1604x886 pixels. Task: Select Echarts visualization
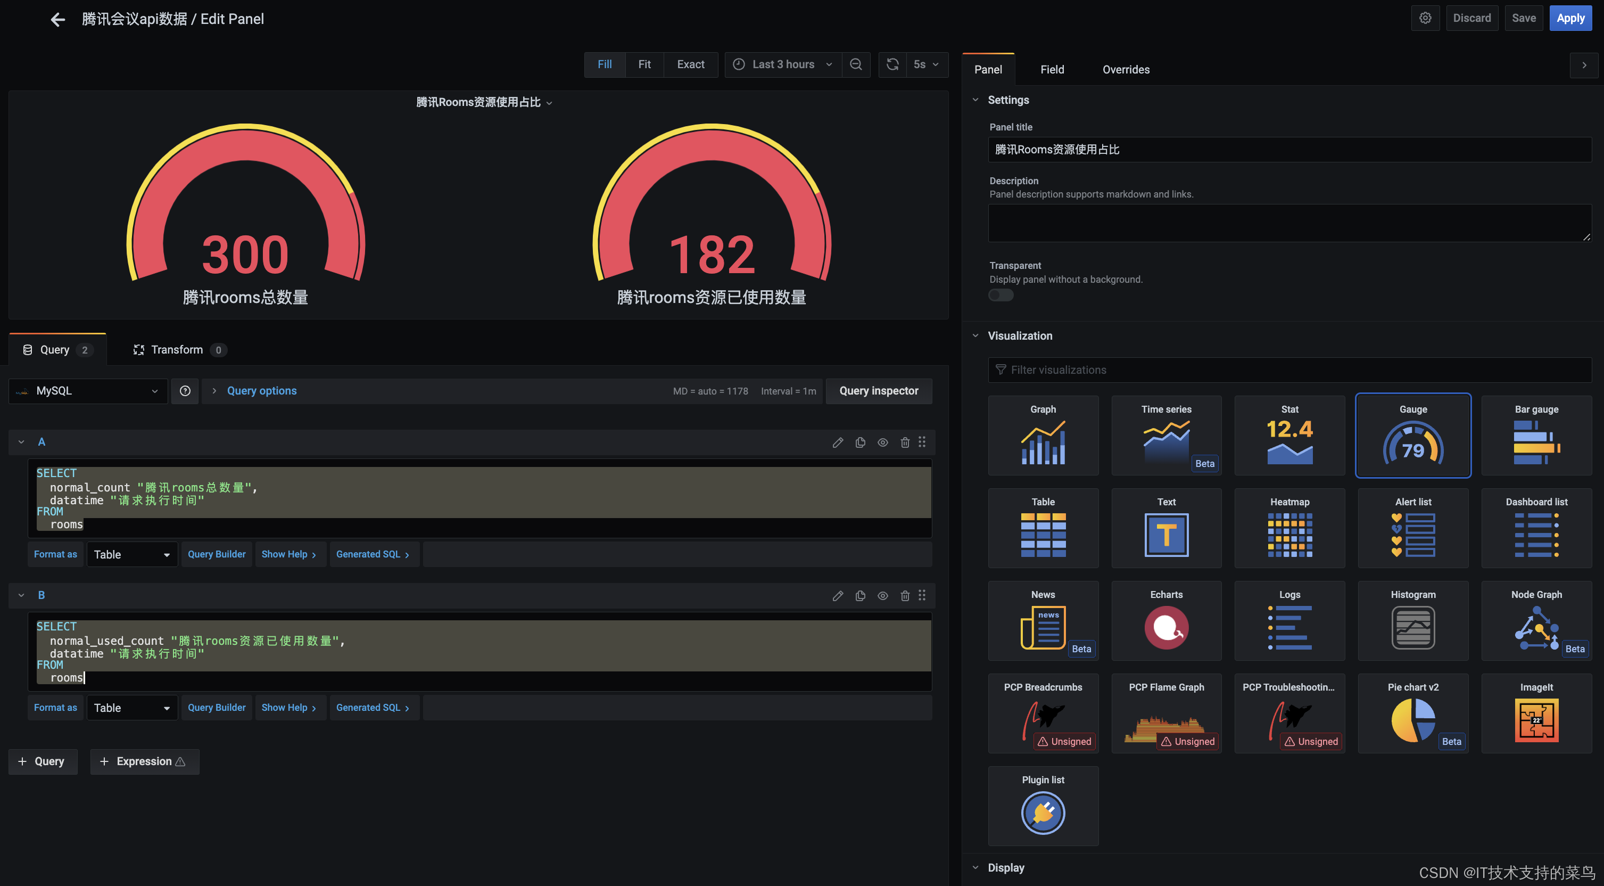pos(1166,621)
